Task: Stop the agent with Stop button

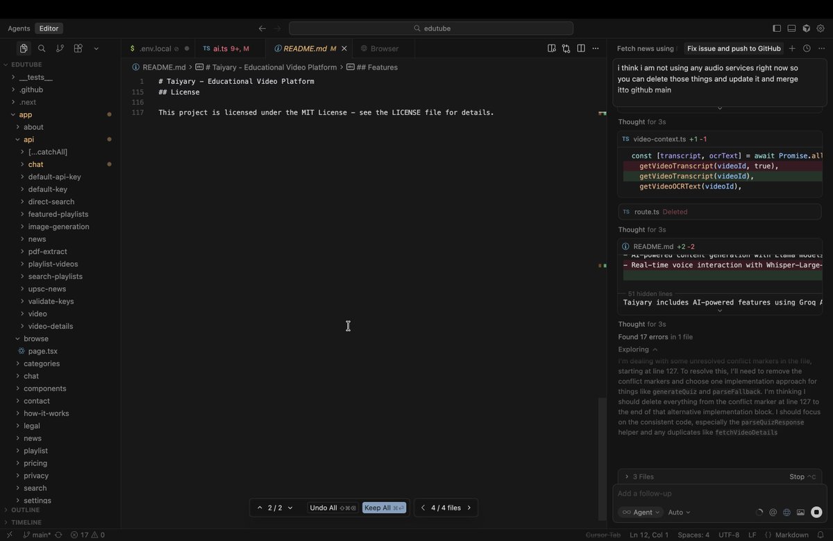Action: coord(802,476)
